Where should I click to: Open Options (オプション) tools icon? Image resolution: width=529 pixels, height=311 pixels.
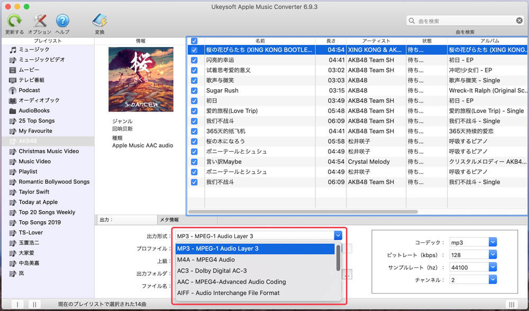click(40, 21)
